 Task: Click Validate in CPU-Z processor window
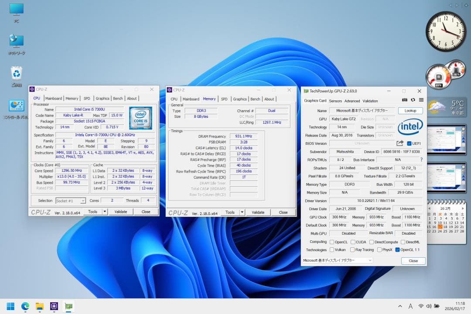click(x=121, y=212)
